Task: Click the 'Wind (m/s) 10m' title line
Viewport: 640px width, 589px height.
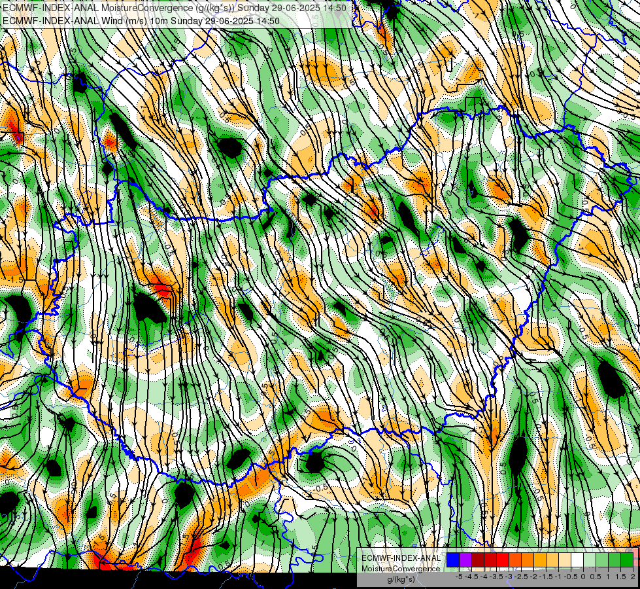Action: pyautogui.click(x=141, y=21)
